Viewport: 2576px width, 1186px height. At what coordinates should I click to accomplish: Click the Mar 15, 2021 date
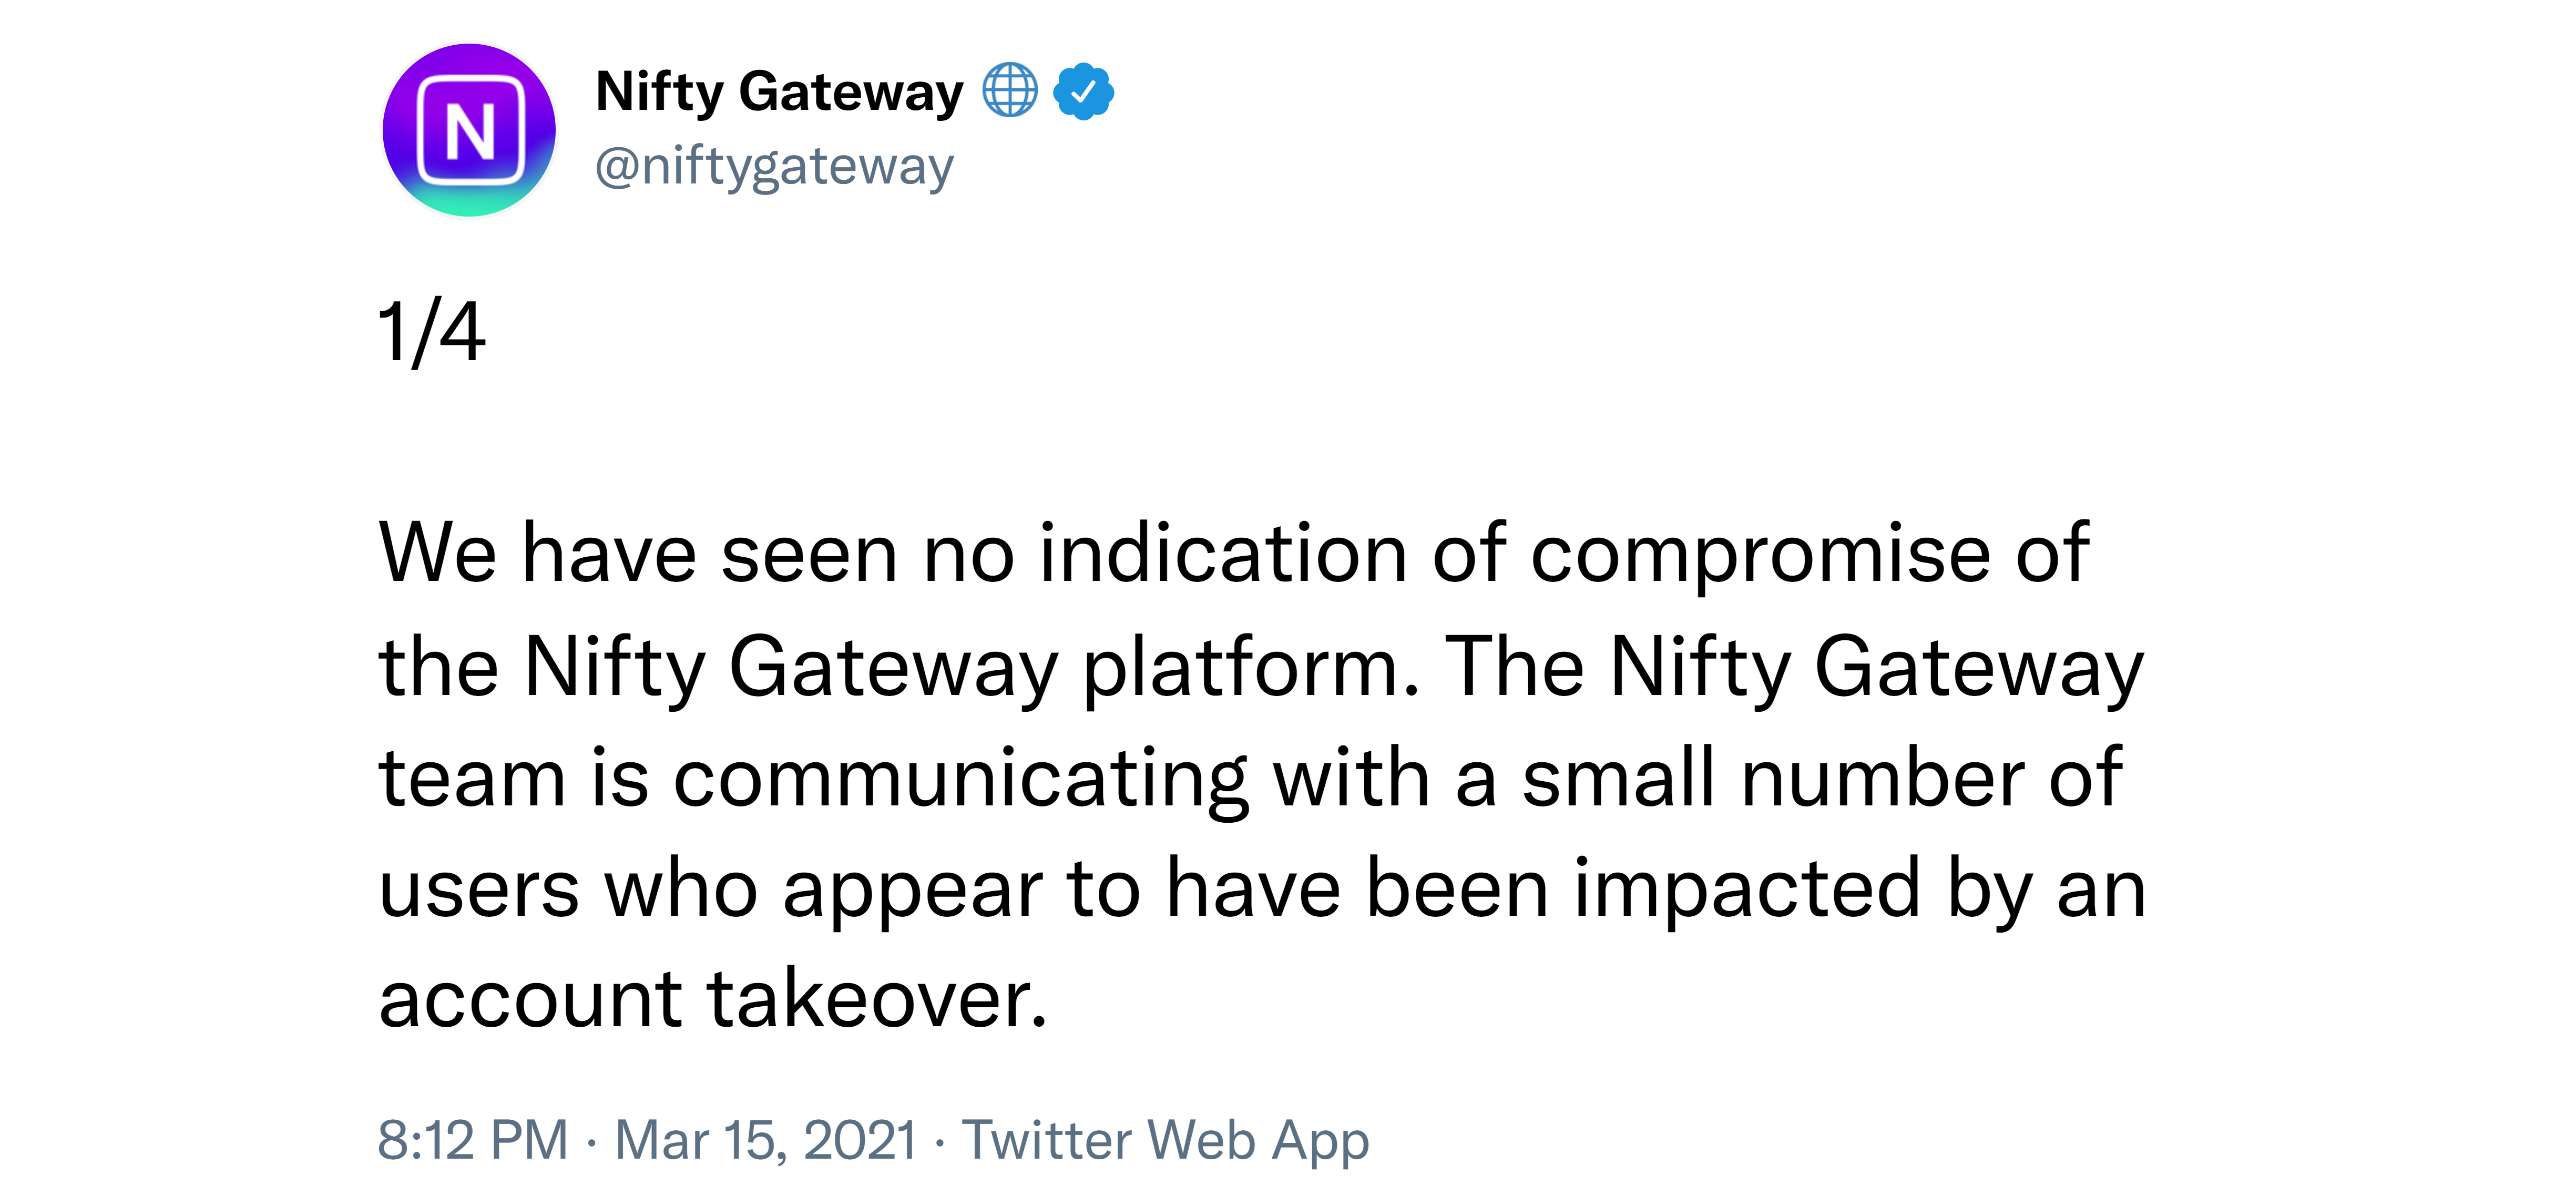point(765,1140)
